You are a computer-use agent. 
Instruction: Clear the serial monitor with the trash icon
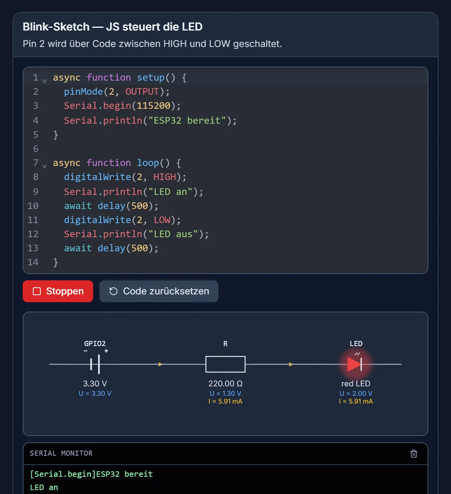point(414,454)
